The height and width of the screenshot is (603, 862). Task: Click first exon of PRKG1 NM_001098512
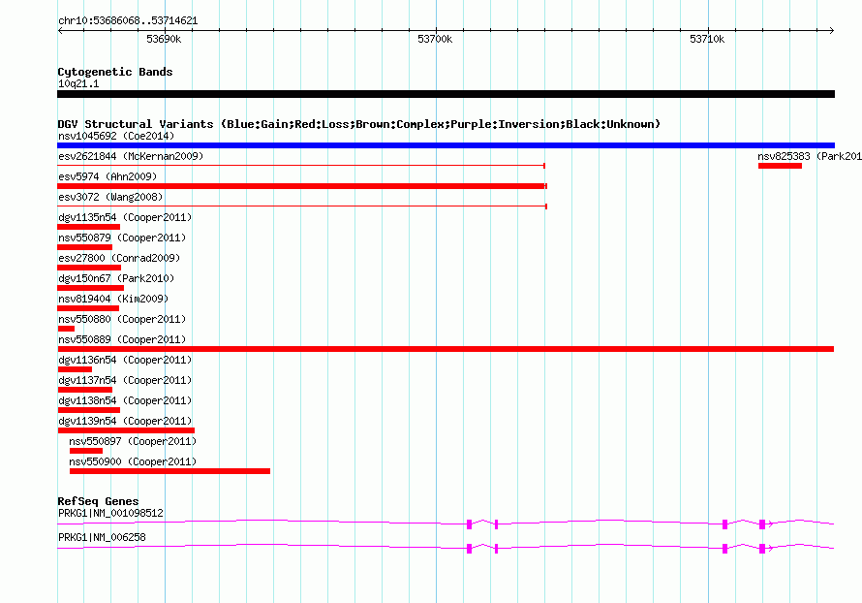click(x=469, y=524)
